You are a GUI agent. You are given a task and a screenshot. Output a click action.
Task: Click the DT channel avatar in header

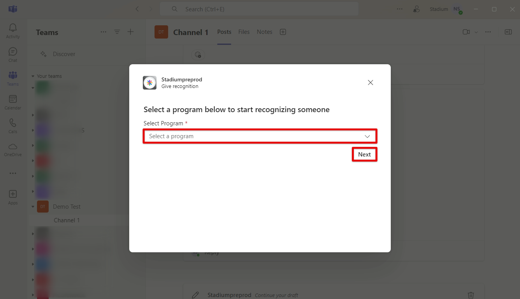pos(161,32)
